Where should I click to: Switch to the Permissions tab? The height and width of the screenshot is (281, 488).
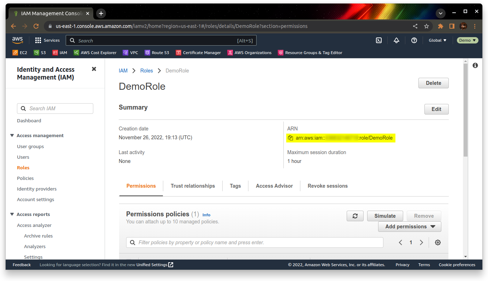coord(141,186)
